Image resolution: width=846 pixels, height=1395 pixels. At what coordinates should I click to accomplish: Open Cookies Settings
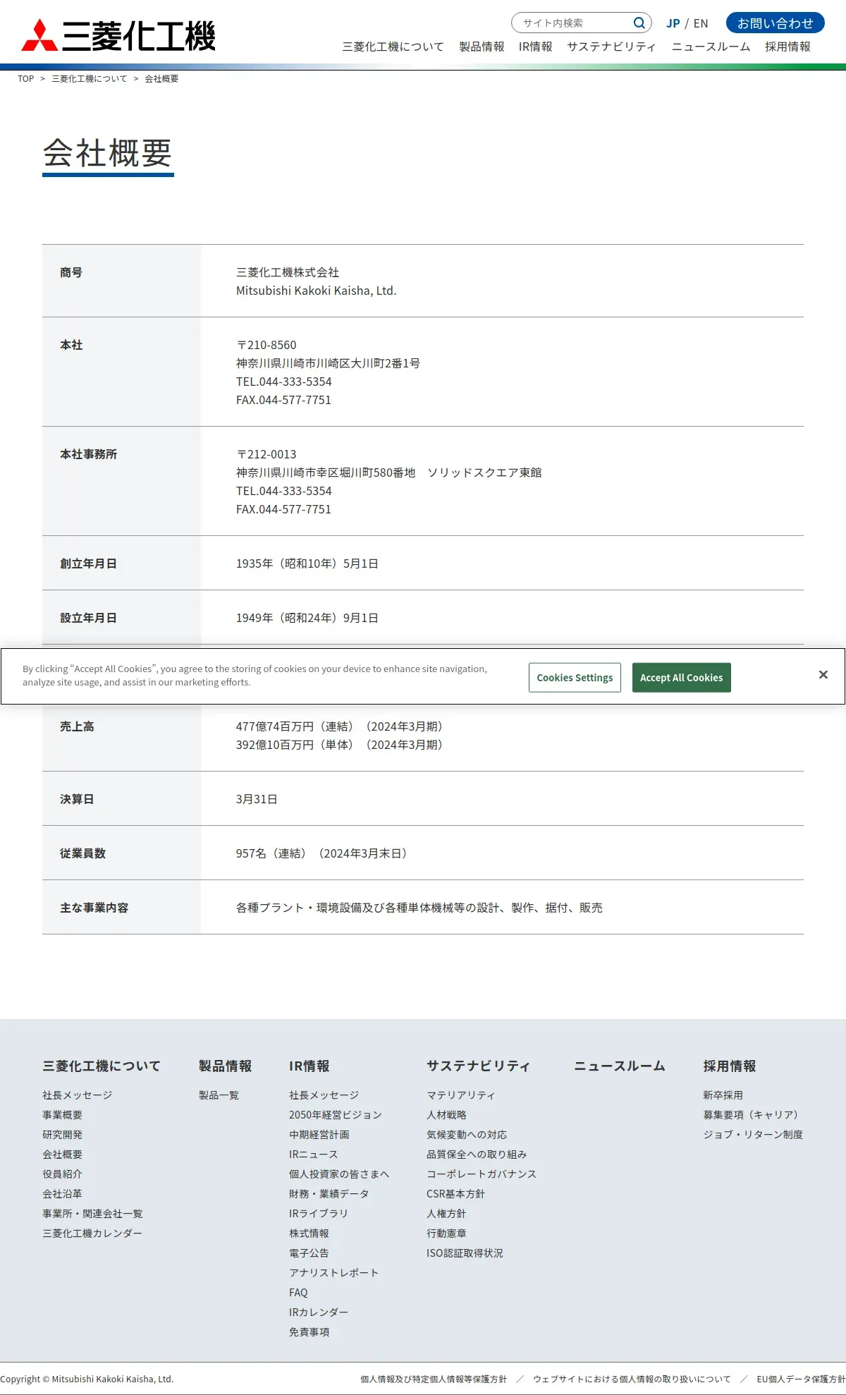[x=575, y=678]
